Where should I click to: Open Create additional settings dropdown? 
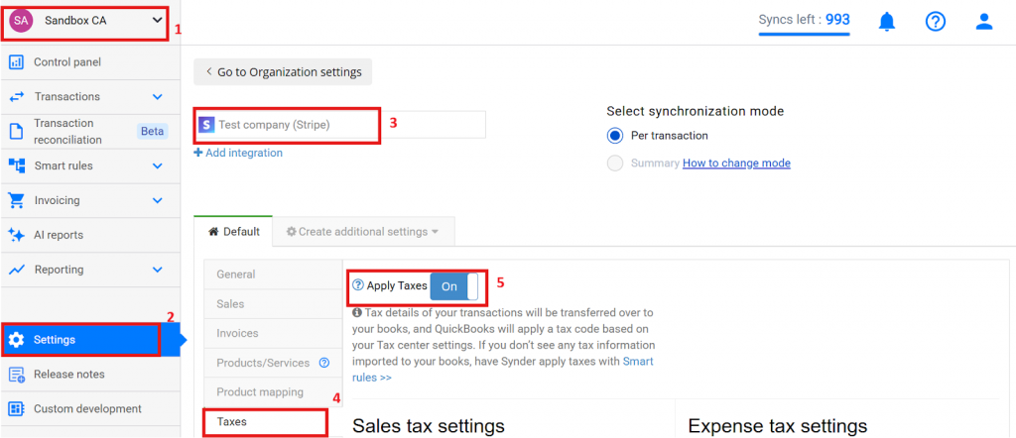point(362,231)
